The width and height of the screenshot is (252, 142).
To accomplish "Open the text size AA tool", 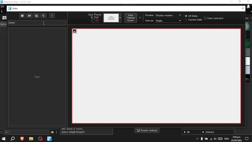I will pyautogui.click(x=29, y=16).
